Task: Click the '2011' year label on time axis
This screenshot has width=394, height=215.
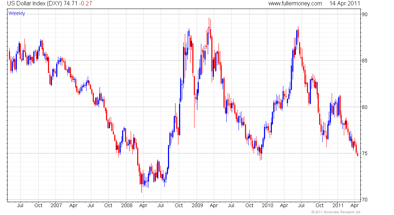Action: pos(338,205)
